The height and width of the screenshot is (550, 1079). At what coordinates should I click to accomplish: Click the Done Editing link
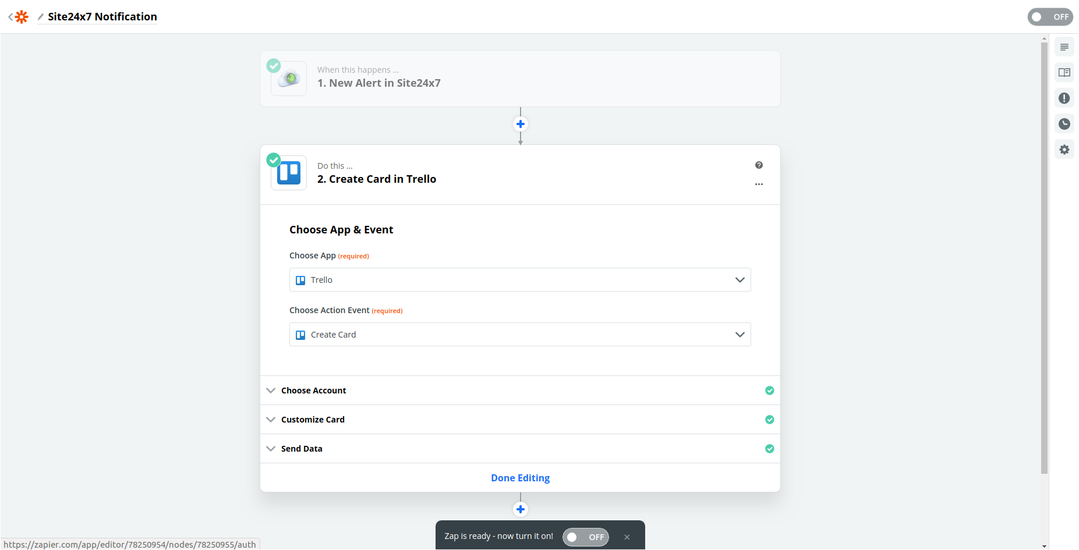tap(520, 478)
